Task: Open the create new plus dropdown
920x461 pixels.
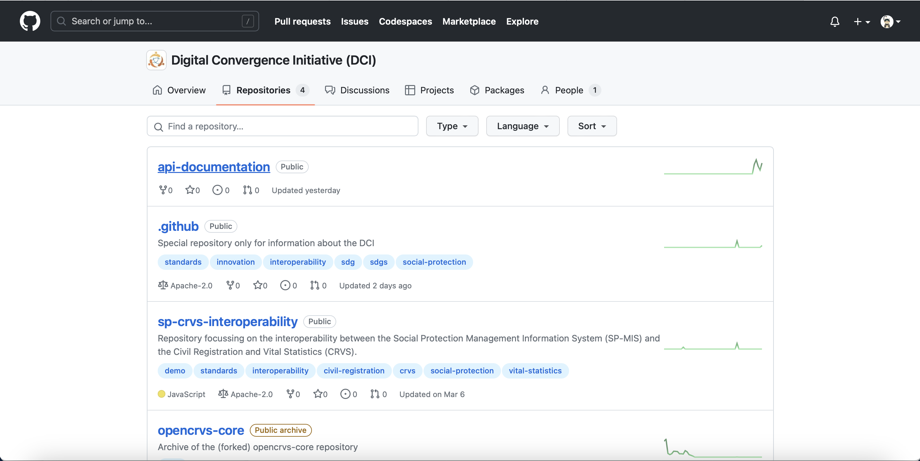Action: (x=861, y=21)
